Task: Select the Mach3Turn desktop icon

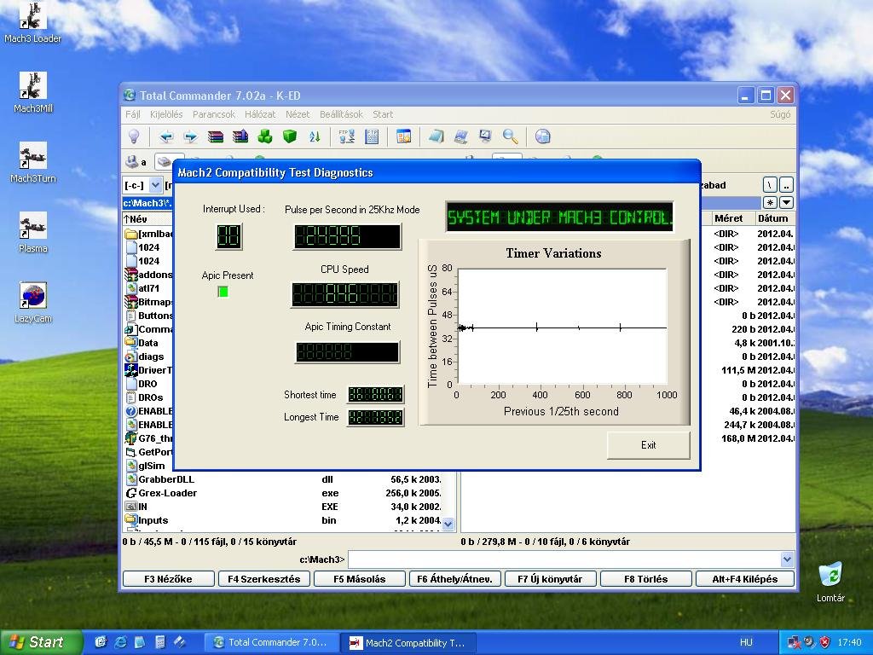Action: [x=33, y=163]
